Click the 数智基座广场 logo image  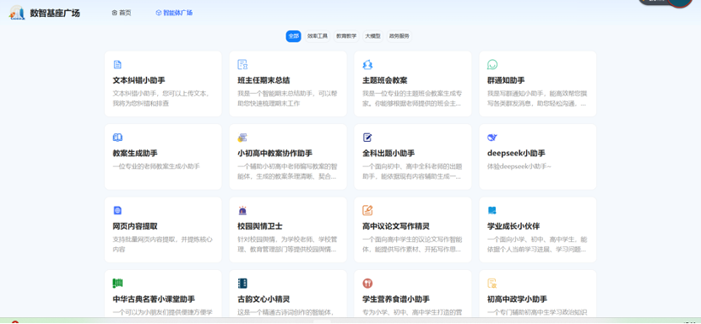point(17,13)
